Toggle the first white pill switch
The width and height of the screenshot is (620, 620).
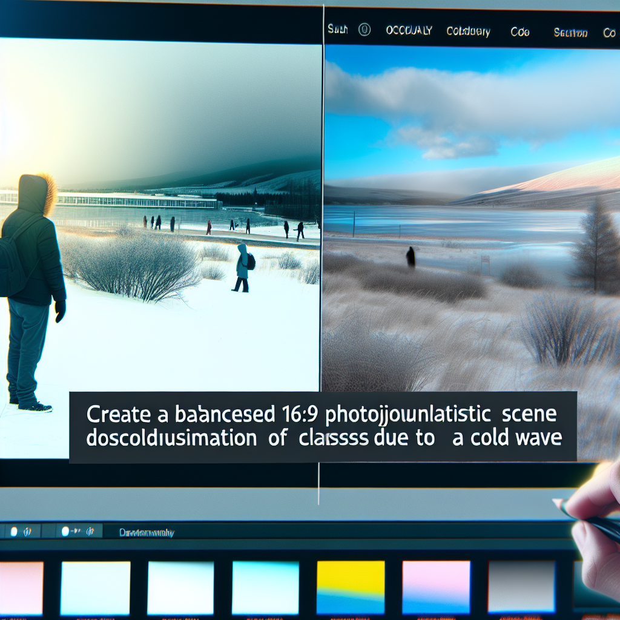click(13, 532)
